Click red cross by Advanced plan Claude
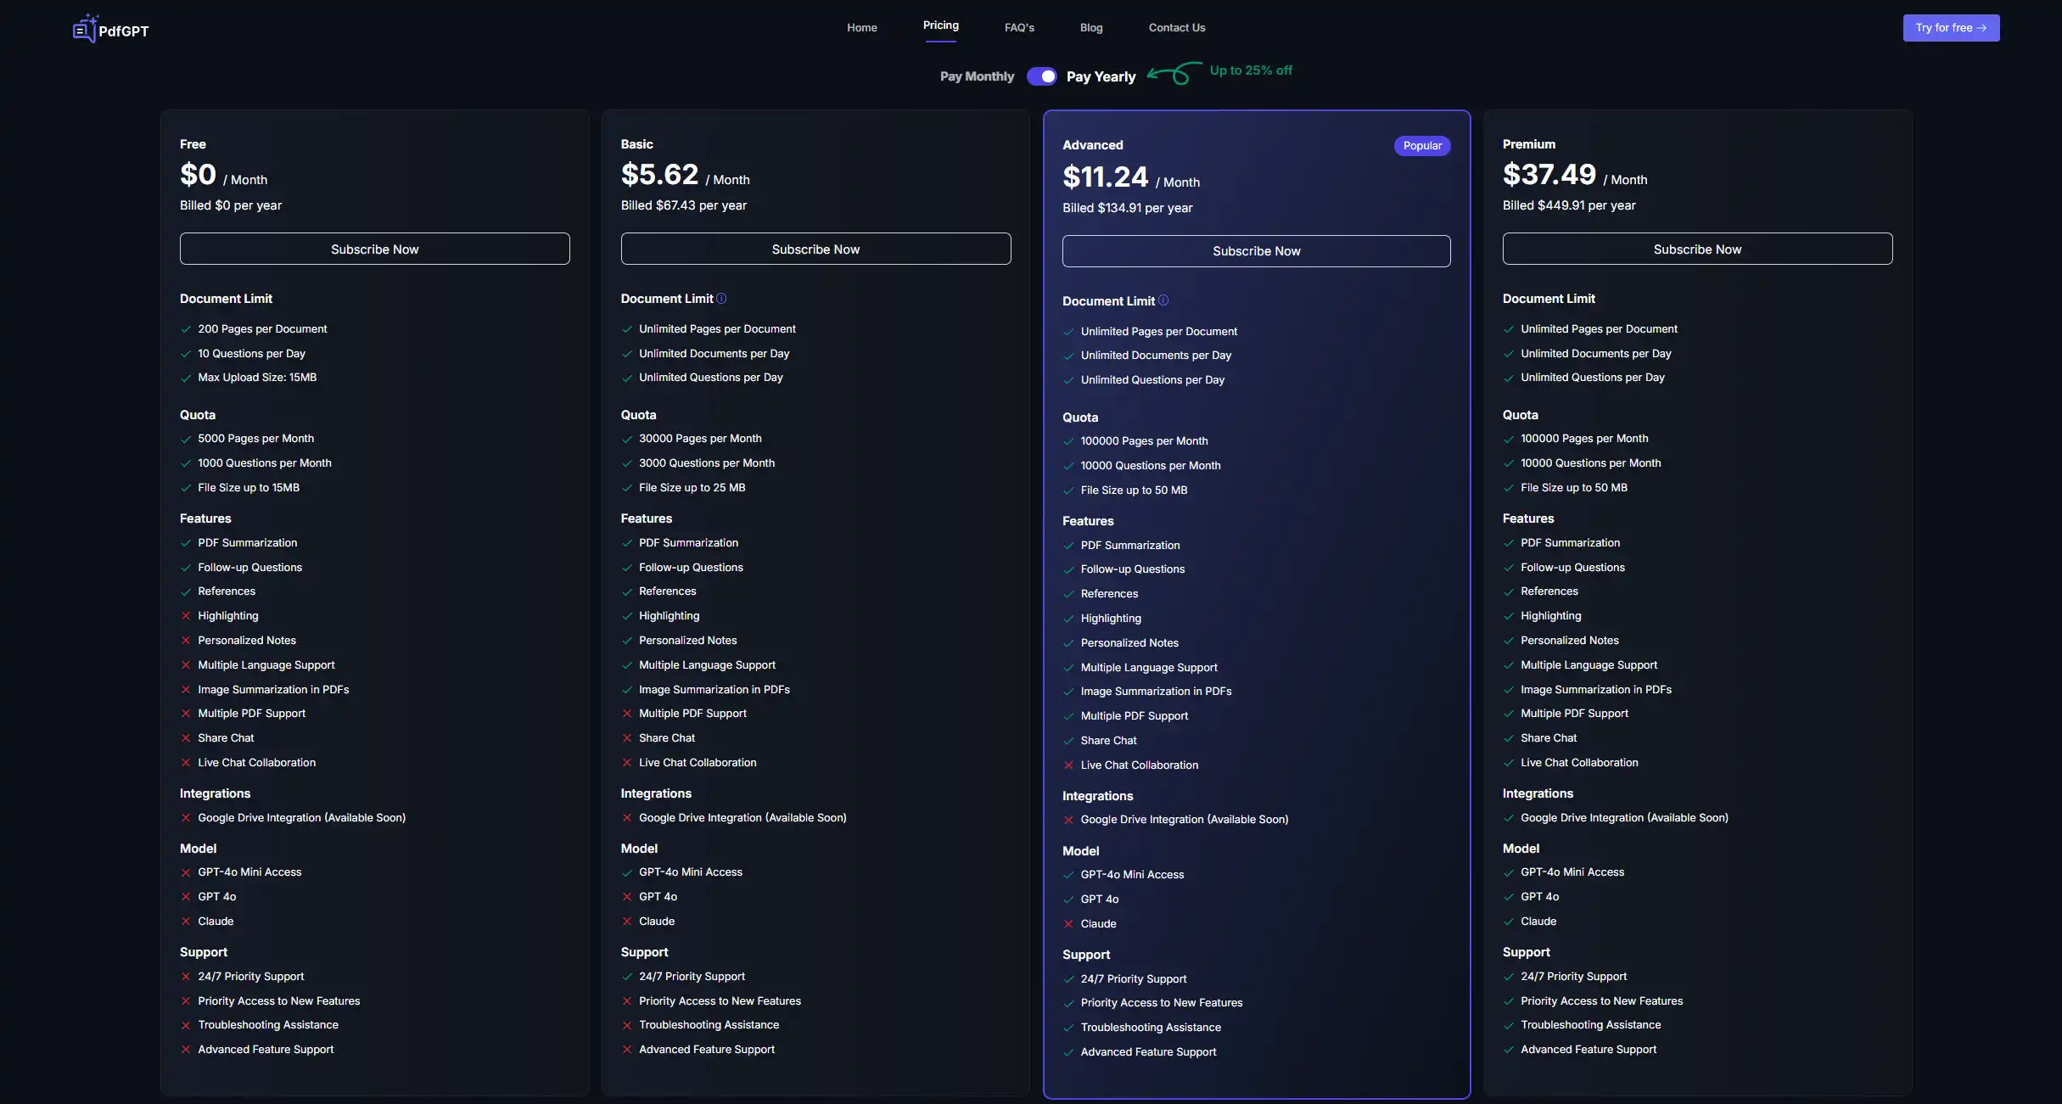This screenshot has width=2062, height=1104. (x=1068, y=924)
